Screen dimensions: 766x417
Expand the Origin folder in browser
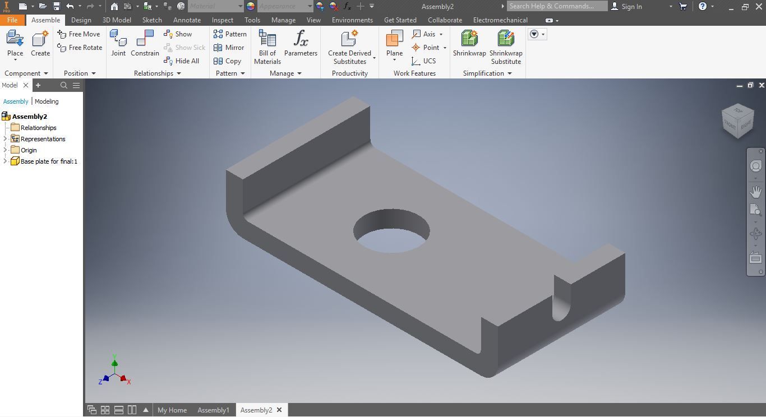[6, 150]
